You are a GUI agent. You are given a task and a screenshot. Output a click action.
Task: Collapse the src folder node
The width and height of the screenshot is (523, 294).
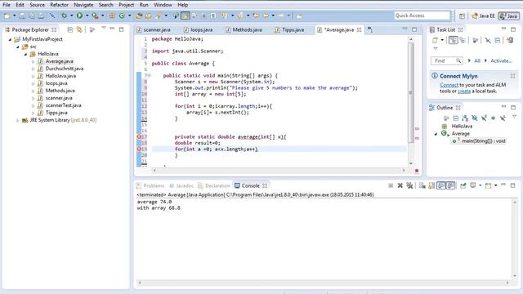[18, 47]
